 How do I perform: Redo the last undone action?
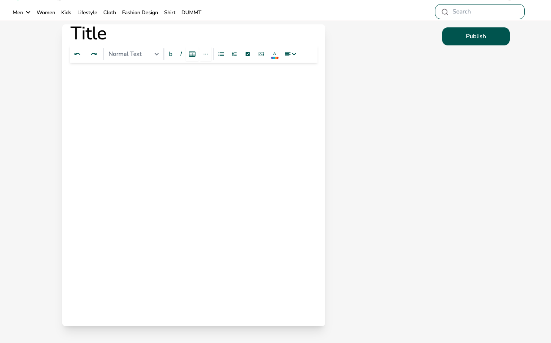tap(94, 54)
